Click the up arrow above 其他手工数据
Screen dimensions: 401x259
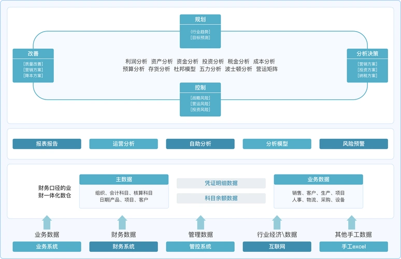click(354, 223)
